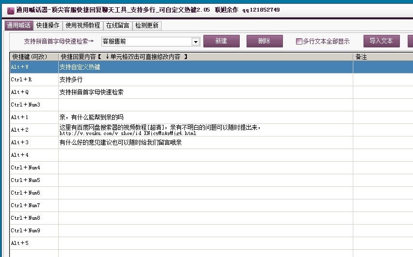Click the 新建 button

[x=221, y=41]
